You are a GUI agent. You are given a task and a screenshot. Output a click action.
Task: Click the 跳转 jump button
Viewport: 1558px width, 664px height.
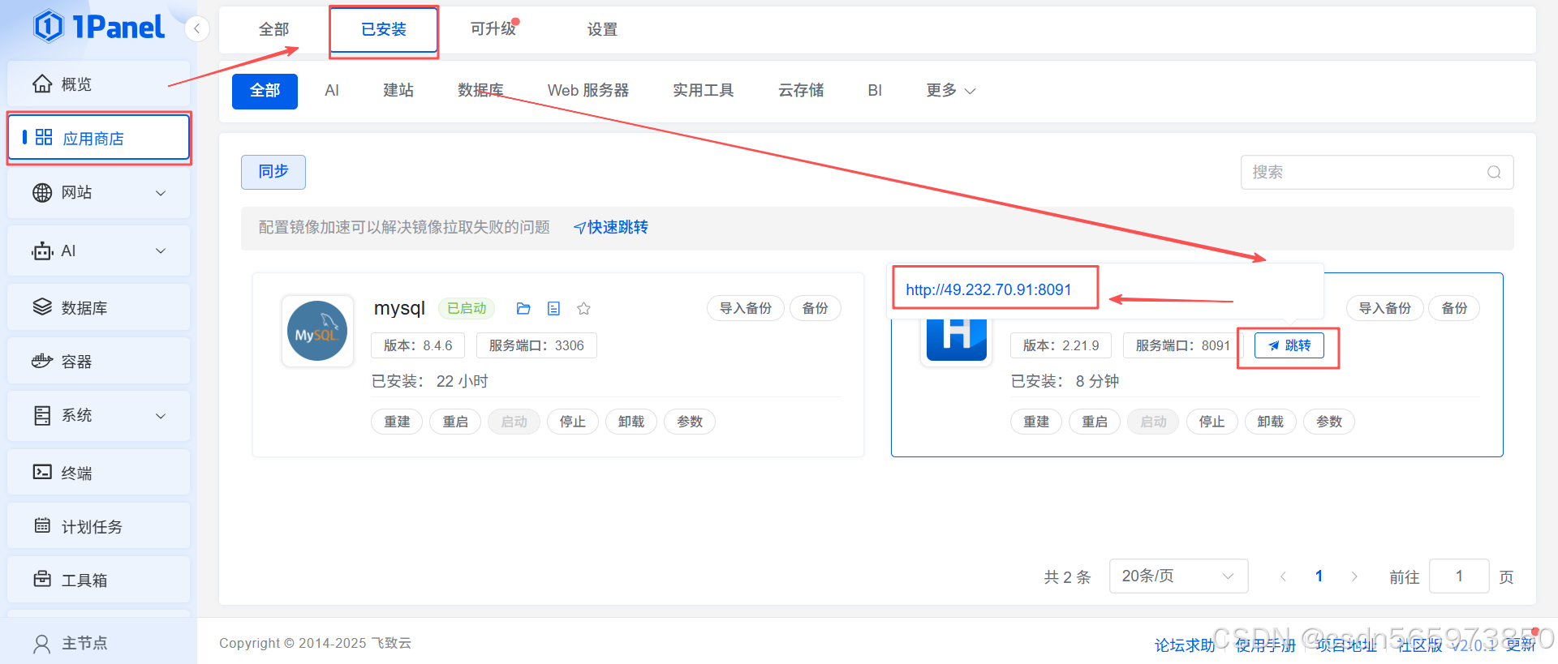(x=1289, y=345)
